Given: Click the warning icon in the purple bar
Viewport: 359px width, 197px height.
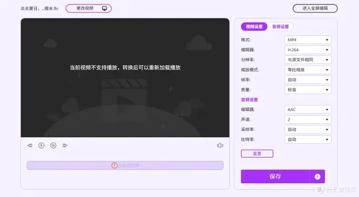Looking at the screenshot, I should 114,165.
